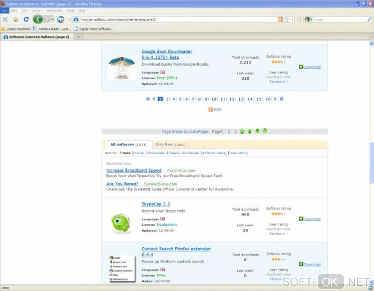Open dropdown next to AutoPager toolbar icon
Screen dimensions: 374x291
click(69, 19)
